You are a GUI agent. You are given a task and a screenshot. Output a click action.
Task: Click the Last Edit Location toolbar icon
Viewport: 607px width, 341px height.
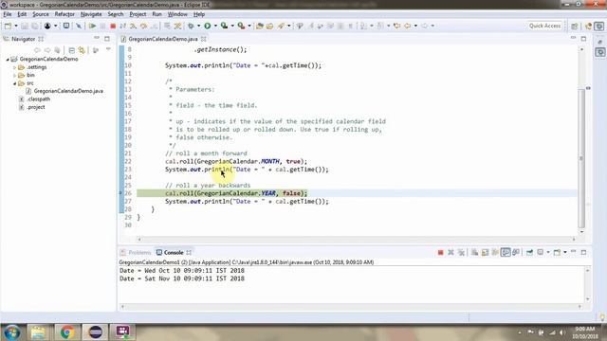[x=396, y=26]
